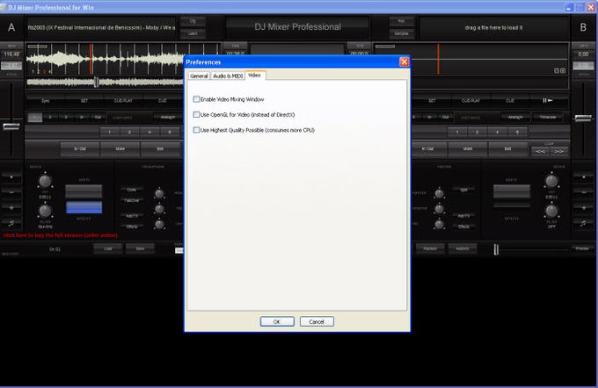The image size is (598, 388).
Task: Click the buy full version link
Action: pyautogui.click(x=61, y=235)
